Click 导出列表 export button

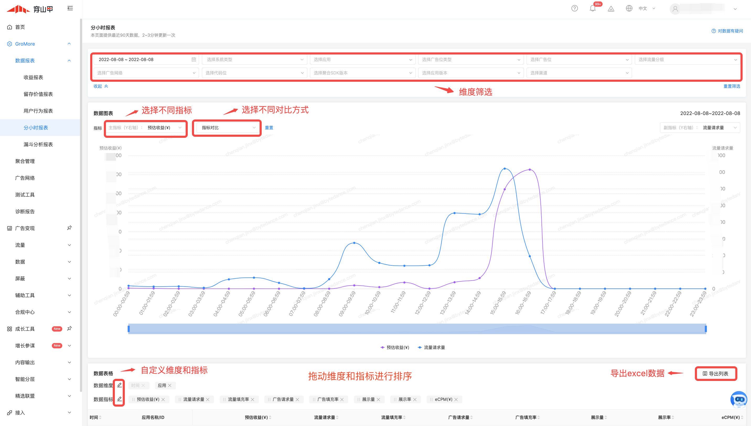click(x=716, y=374)
